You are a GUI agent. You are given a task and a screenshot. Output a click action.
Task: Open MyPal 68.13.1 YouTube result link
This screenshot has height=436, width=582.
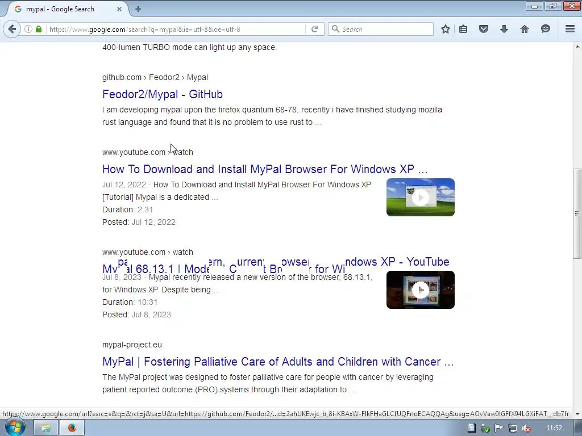(x=276, y=265)
